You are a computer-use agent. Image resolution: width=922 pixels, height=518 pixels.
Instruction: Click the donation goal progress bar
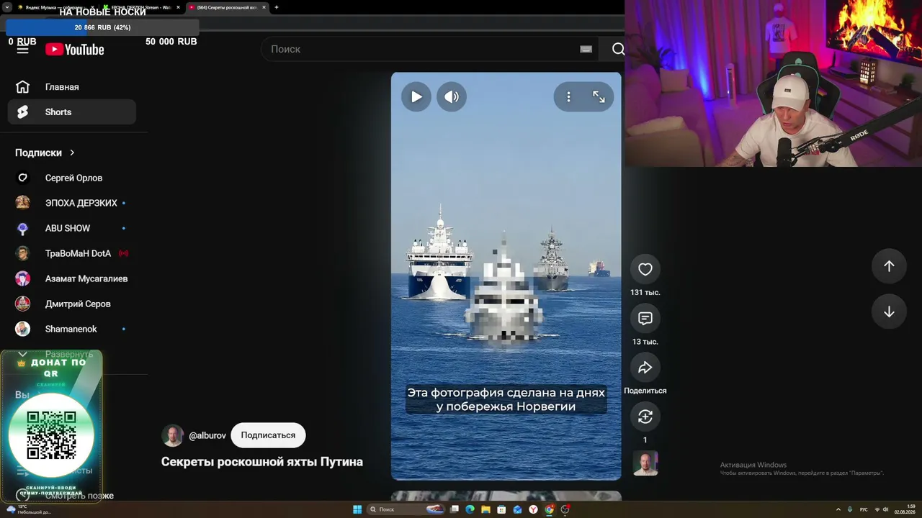[102, 27]
